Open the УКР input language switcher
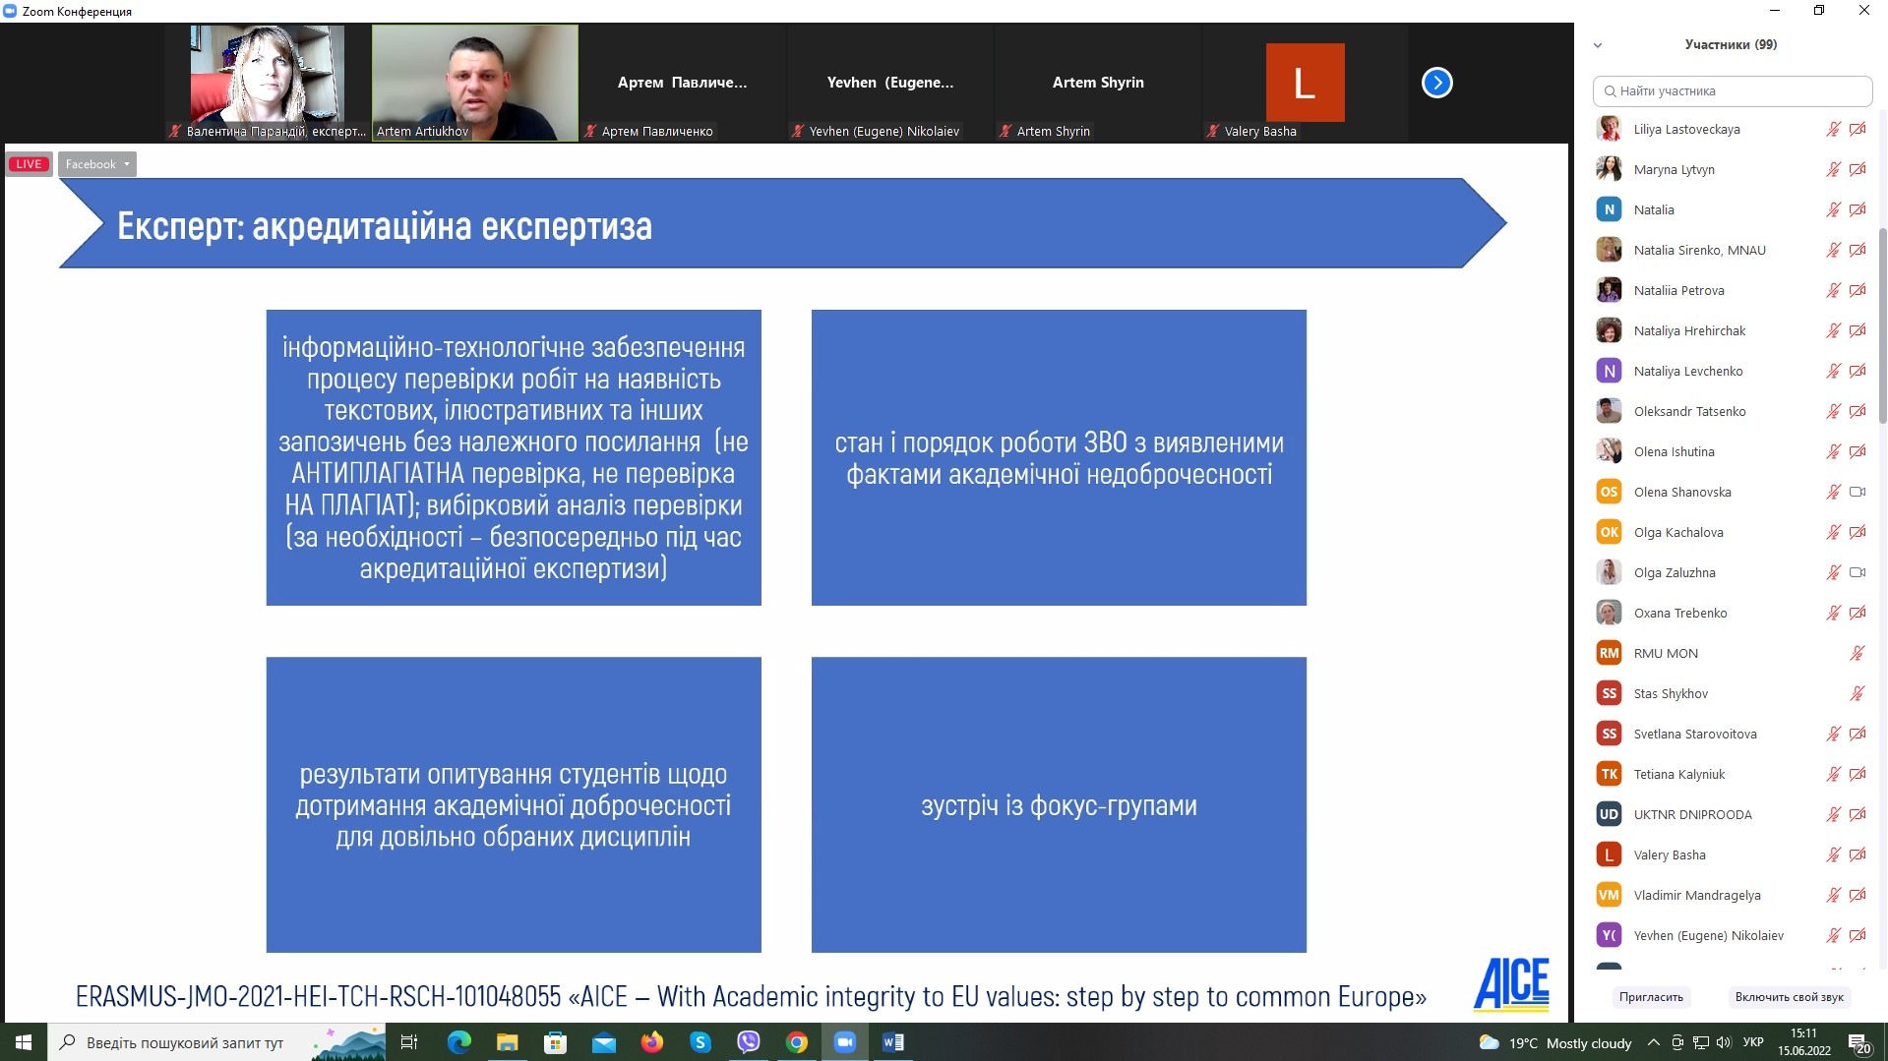Image resolution: width=1888 pixels, height=1061 pixels. point(1753,1042)
